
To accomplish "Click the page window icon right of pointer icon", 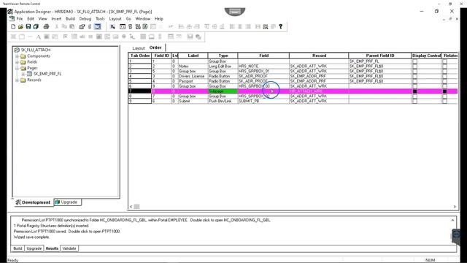I will pyautogui.click(x=123, y=27).
